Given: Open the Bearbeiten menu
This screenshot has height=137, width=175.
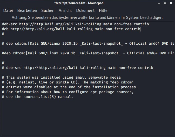Looking at the screenshot, I should 27,10.
